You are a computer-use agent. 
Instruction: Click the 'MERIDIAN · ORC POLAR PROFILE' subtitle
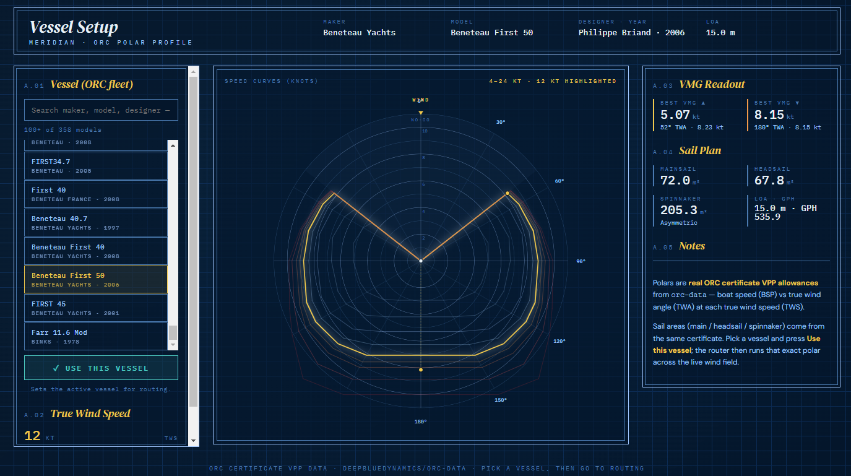coord(111,43)
